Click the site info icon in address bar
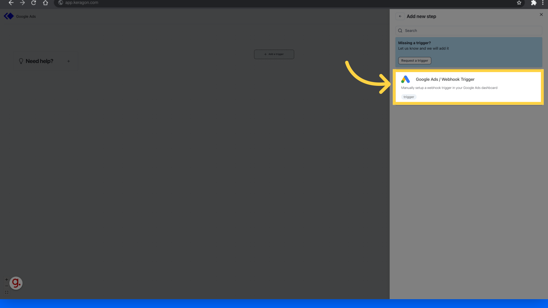 click(61, 3)
